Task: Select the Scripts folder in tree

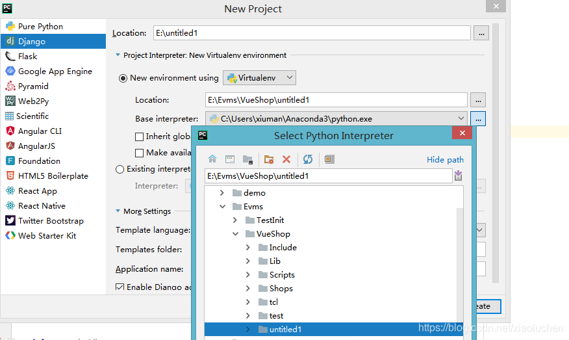Action: coord(282,275)
